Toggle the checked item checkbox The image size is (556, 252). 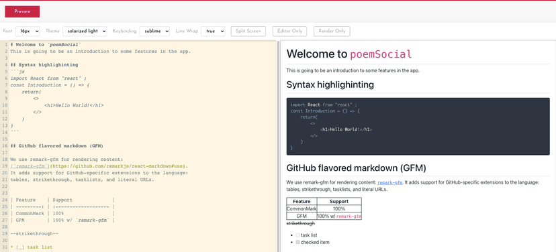298,243
